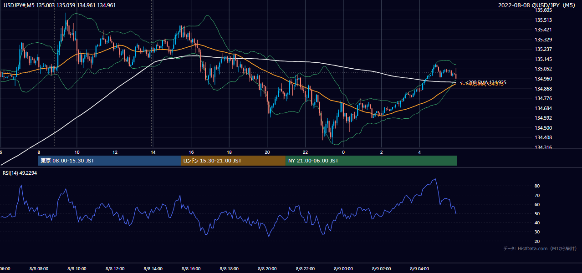Image resolution: width=582 pixels, height=273 pixels.
Task: Click price axis label 135.052
Action: [x=543, y=69]
